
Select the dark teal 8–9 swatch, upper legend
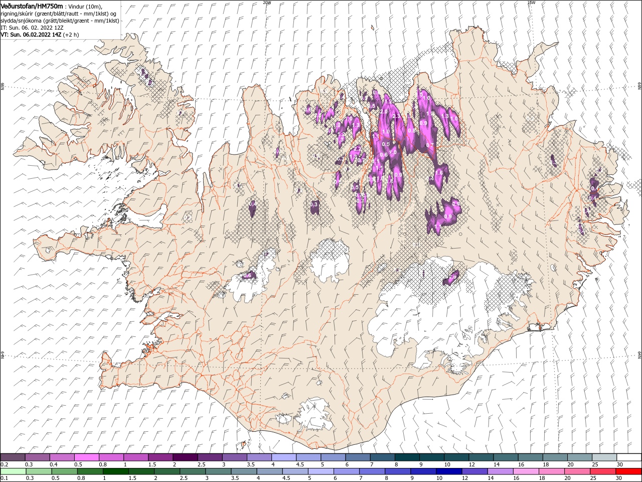(x=407, y=457)
